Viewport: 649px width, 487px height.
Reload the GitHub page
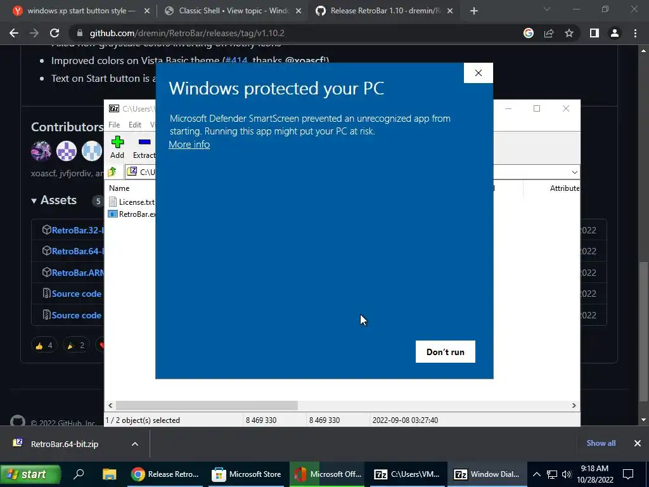pos(55,33)
